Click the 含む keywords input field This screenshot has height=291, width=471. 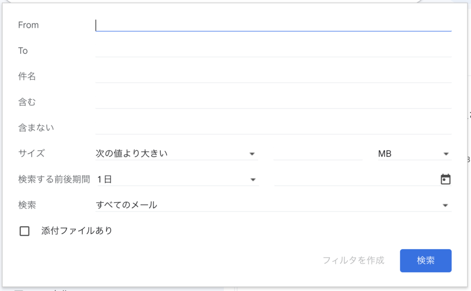(x=273, y=102)
